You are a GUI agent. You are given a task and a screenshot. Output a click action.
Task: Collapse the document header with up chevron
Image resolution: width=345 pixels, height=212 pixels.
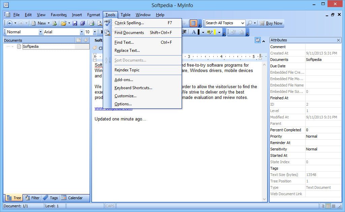point(263,41)
